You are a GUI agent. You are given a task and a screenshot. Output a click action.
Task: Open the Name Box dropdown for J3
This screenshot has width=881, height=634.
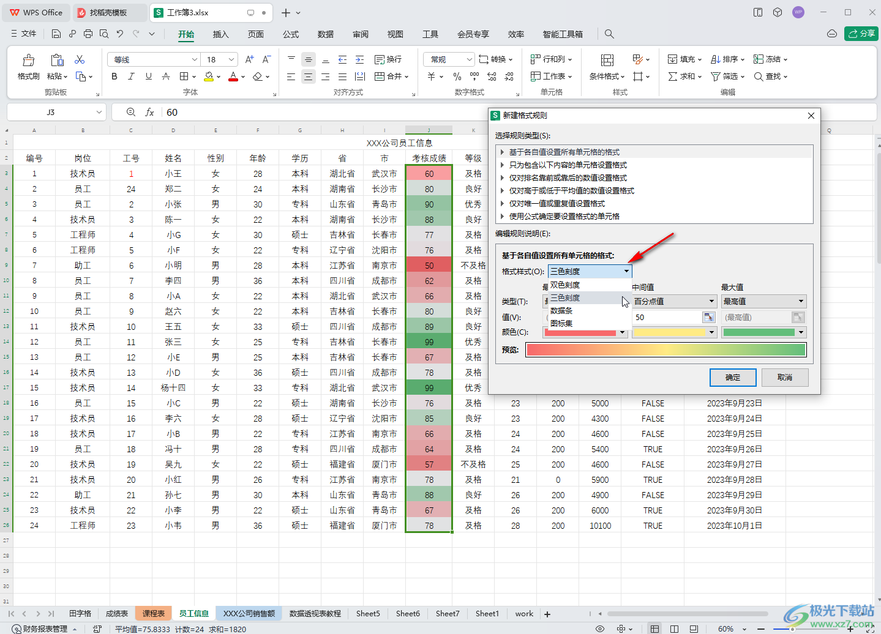(x=99, y=112)
